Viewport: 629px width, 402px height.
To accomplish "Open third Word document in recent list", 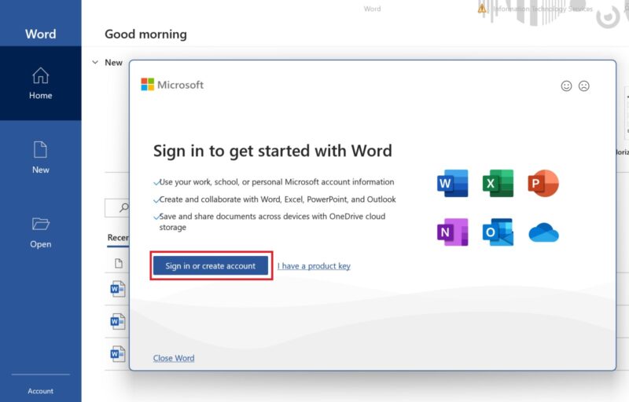I will tap(118, 353).
